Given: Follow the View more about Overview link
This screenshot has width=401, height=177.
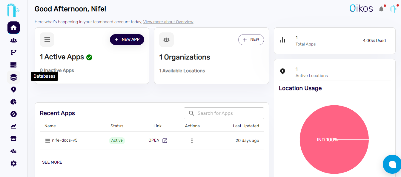Looking at the screenshot, I should 168,22.
